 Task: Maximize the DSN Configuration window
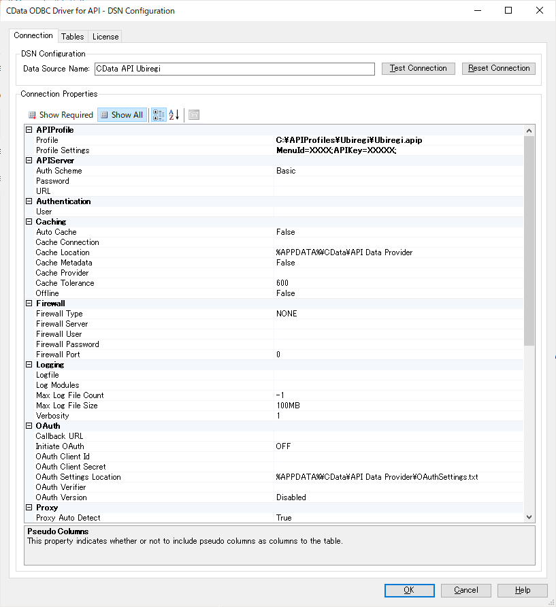coord(508,10)
